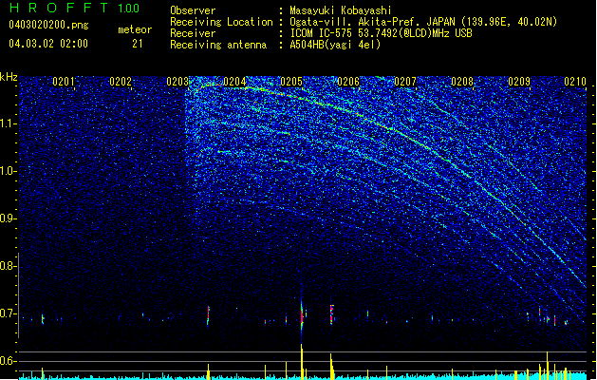Click the 0208 time marker
This screenshot has height=380, width=597.
[x=462, y=82]
